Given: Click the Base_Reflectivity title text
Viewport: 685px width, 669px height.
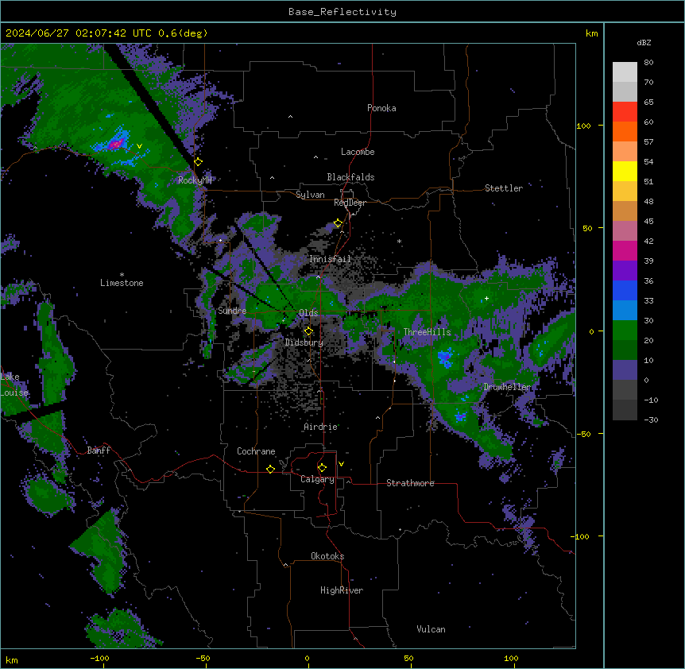Looking at the screenshot, I should [342, 12].
